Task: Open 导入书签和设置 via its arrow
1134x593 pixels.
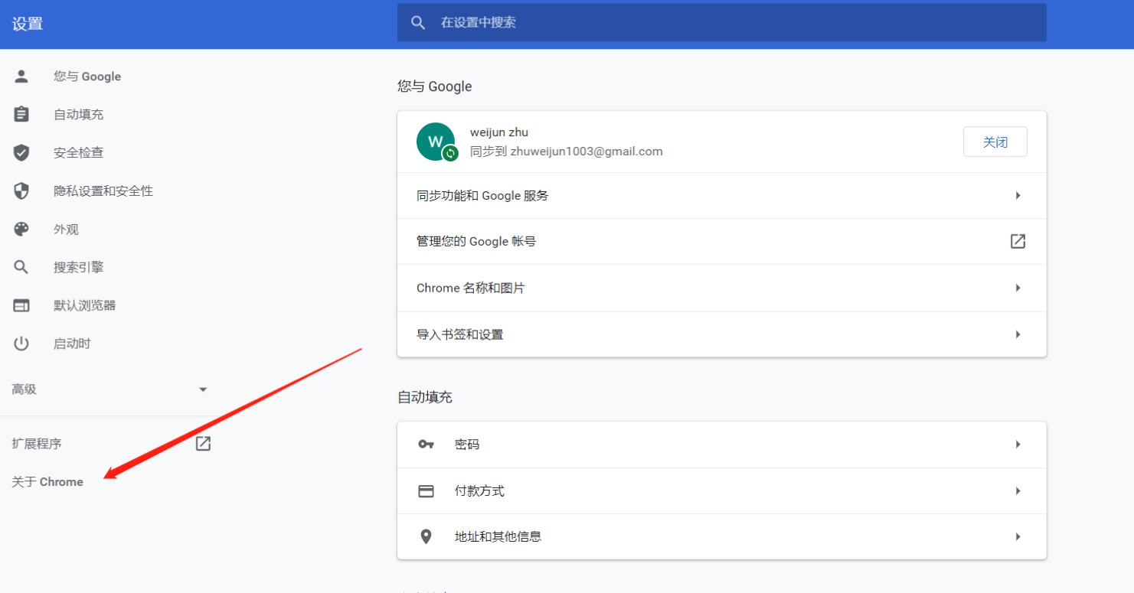Action: [1018, 334]
